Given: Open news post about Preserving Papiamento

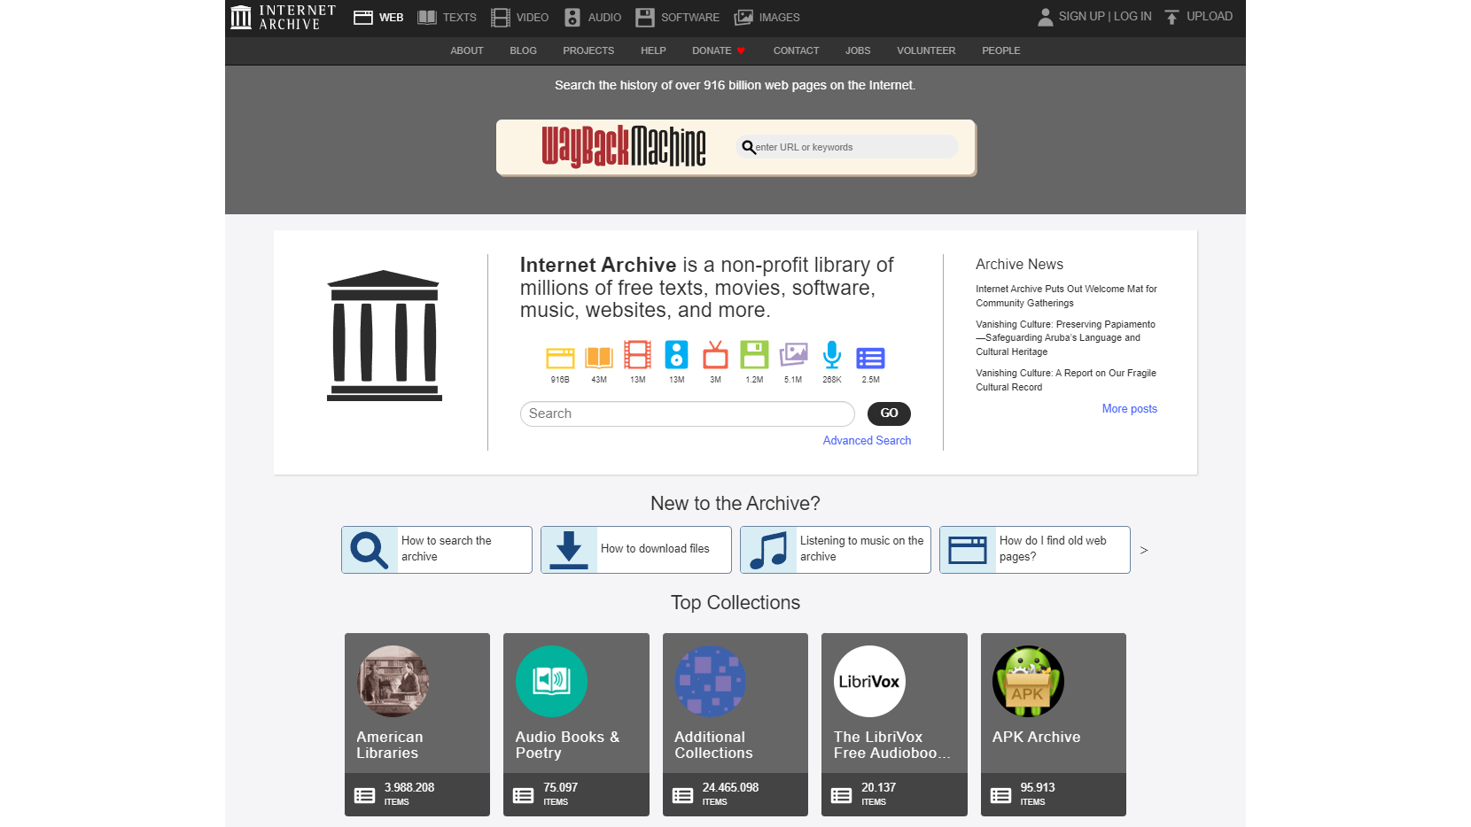Looking at the screenshot, I should tap(1065, 338).
